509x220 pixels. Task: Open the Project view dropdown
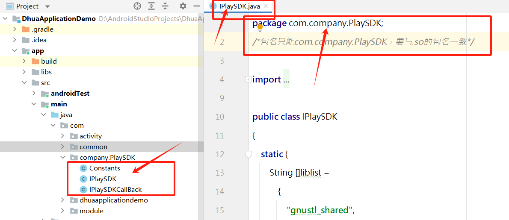(x=47, y=6)
